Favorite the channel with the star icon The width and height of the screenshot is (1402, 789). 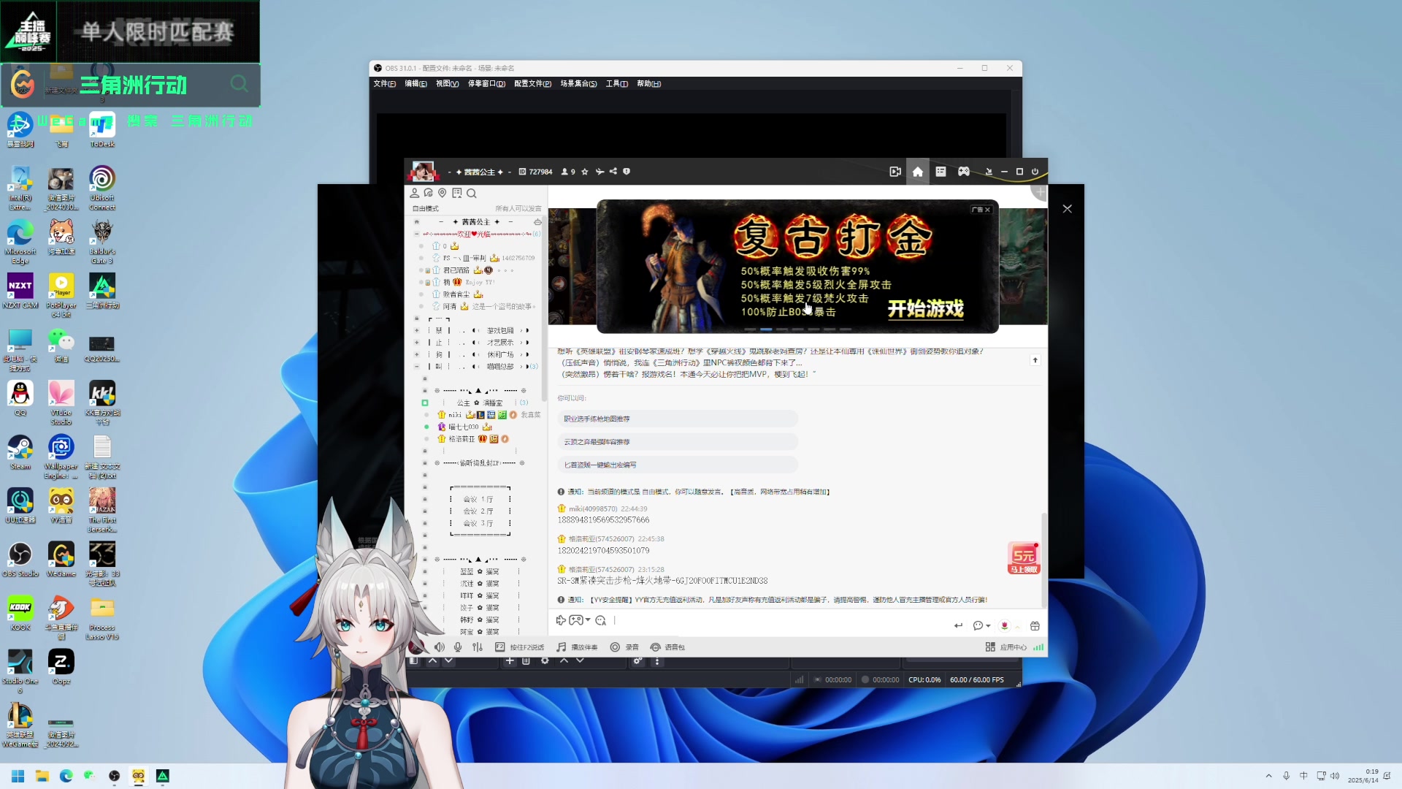(x=585, y=172)
